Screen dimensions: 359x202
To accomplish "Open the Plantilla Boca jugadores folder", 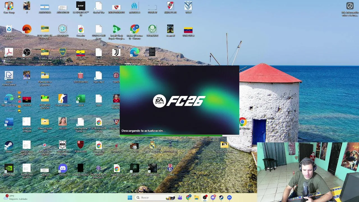I will tap(45, 79).
